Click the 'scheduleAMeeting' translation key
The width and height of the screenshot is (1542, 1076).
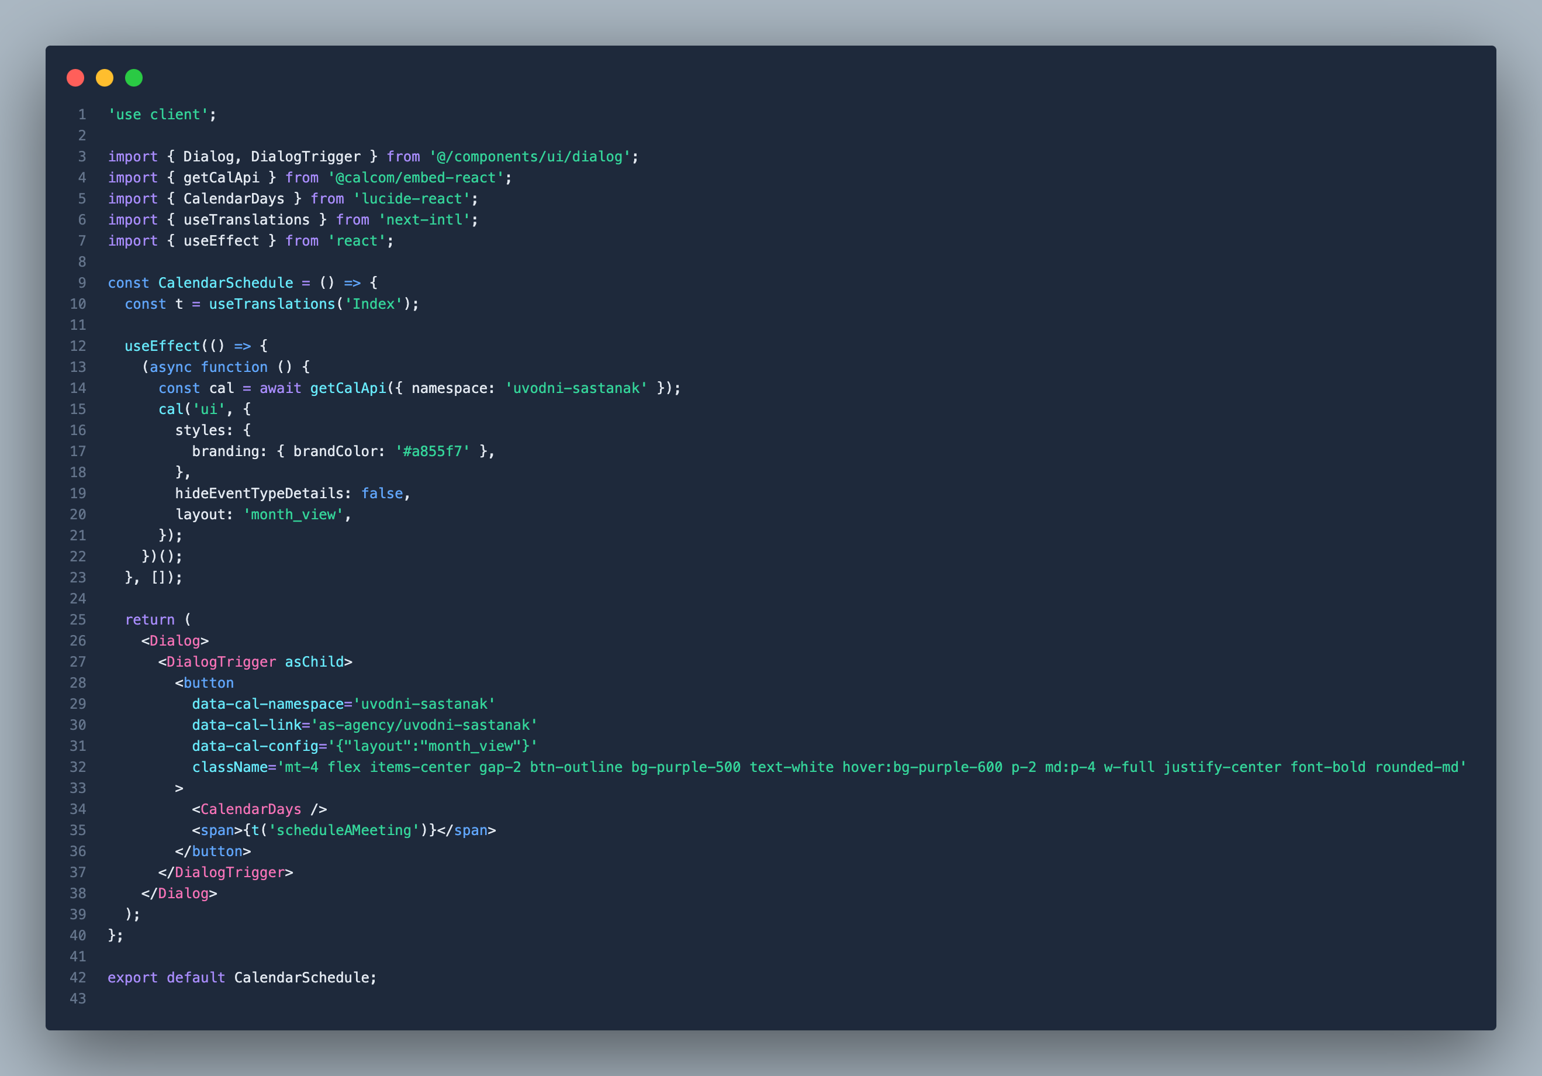[x=344, y=831]
